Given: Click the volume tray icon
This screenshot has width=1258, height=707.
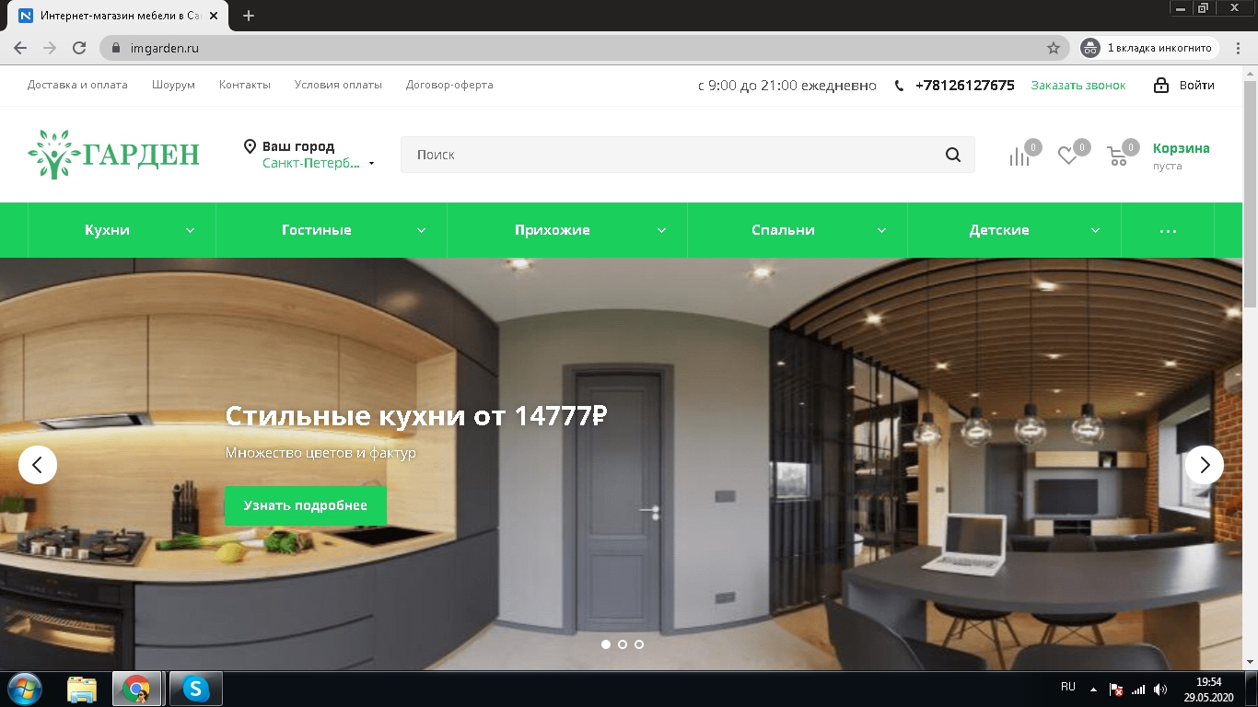Looking at the screenshot, I should [1160, 690].
